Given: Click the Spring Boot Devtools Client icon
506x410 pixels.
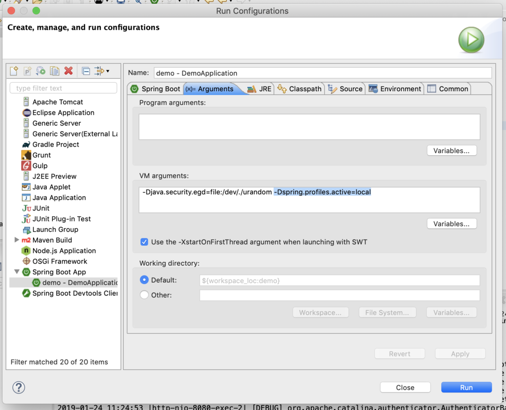Looking at the screenshot, I should coord(26,293).
